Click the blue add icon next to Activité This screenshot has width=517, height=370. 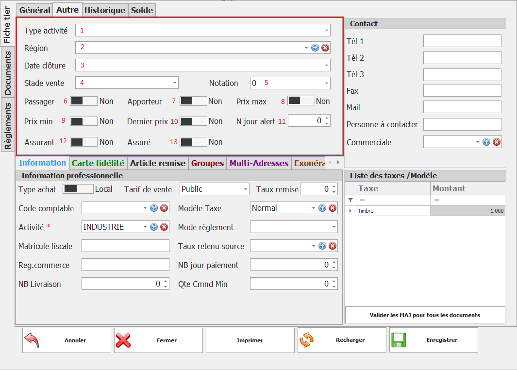coord(154,227)
